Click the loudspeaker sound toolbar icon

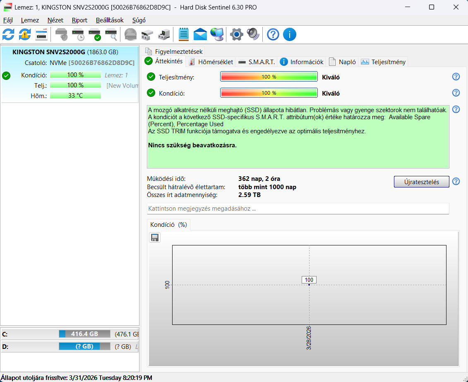tap(253, 34)
